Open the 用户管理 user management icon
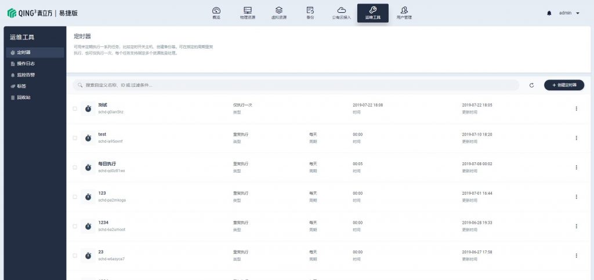 click(x=404, y=10)
